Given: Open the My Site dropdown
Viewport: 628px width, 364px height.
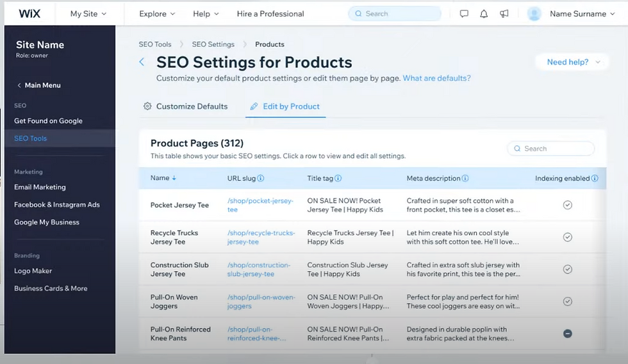Looking at the screenshot, I should 88,13.
